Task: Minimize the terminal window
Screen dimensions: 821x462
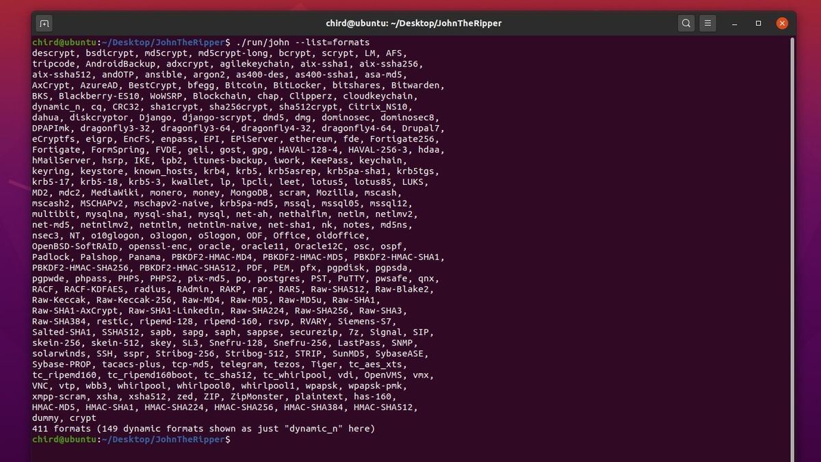Action: (x=736, y=23)
